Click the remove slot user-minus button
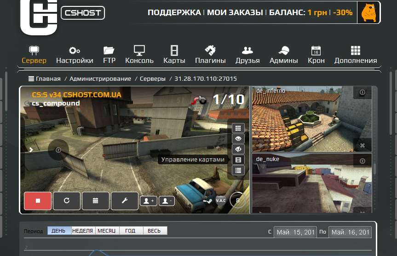This screenshot has height=256, width=397. [x=167, y=201]
